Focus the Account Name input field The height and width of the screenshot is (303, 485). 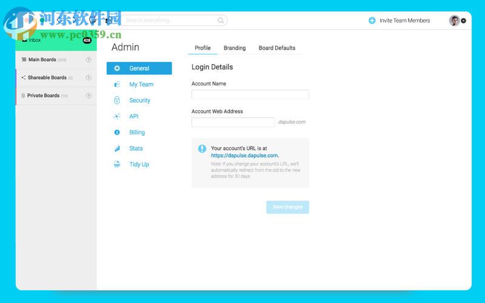click(250, 95)
